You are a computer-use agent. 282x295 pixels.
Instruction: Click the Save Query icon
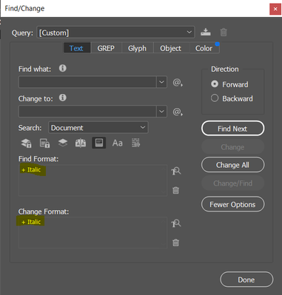click(x=205, y=32)
